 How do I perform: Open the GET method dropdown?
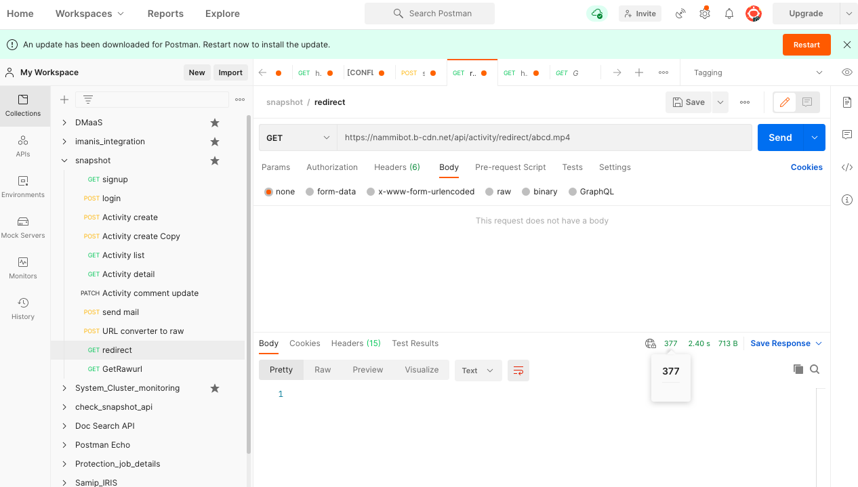tap(298, 137)
